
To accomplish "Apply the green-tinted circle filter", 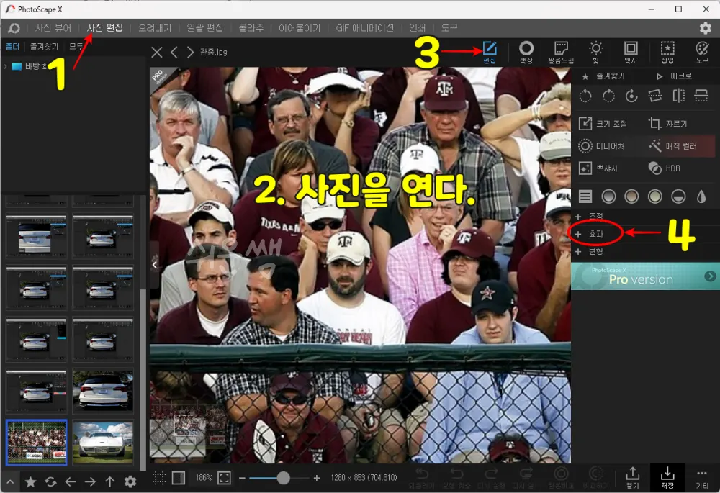I will (654, 196).
